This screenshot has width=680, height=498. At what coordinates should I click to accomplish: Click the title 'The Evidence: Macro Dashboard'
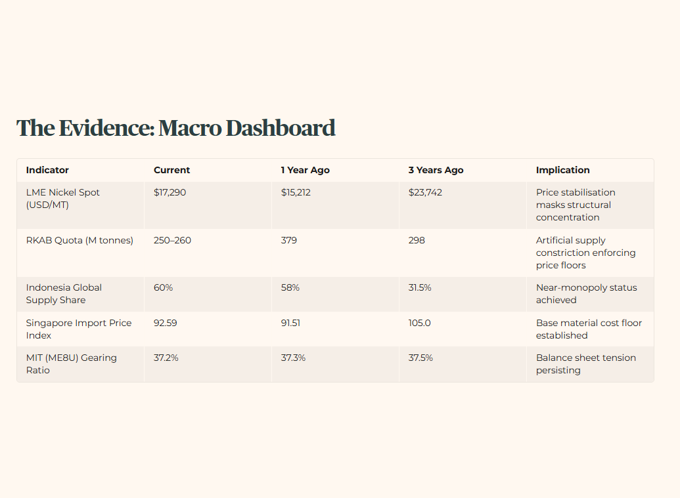click(x=175, y=128)
